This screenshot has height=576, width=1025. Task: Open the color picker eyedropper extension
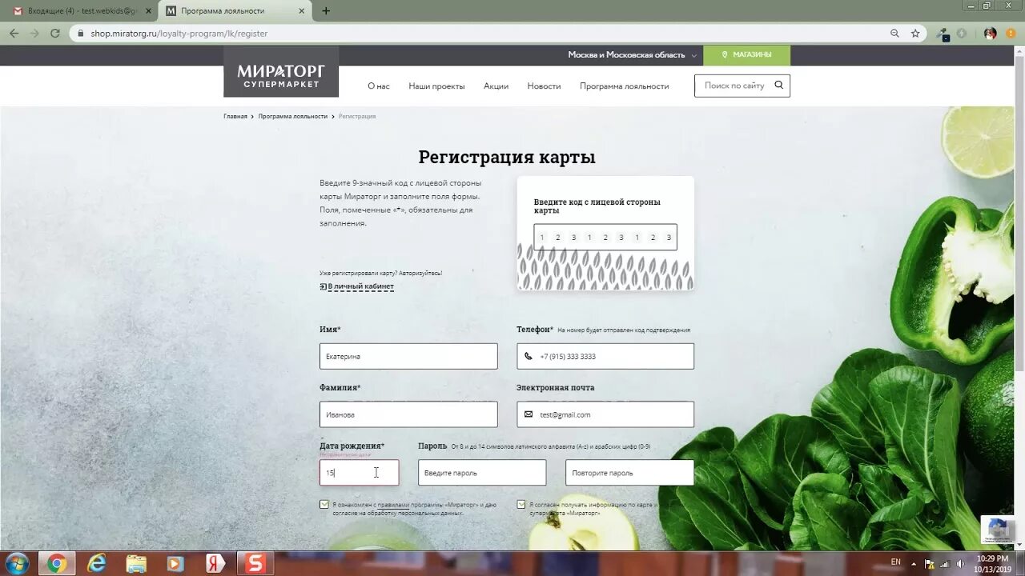pos(943,34)
